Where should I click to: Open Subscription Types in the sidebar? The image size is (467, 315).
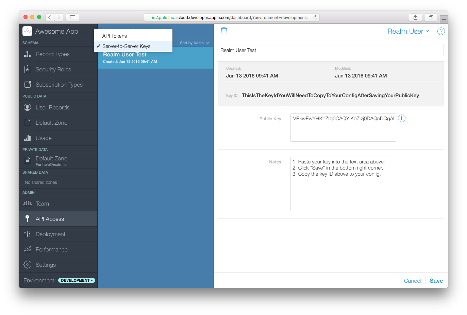tap(58, 85)
